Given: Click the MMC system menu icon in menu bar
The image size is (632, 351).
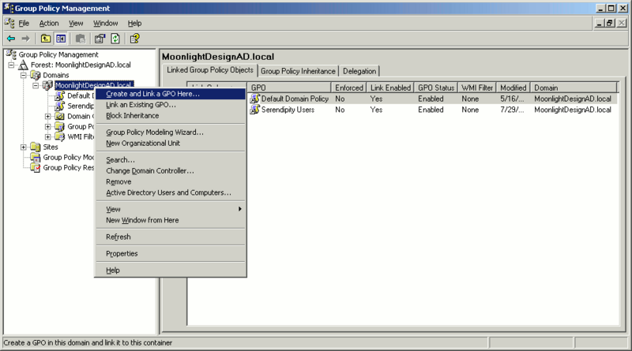Looking at the screenshot, I should (x=9, y=24).
